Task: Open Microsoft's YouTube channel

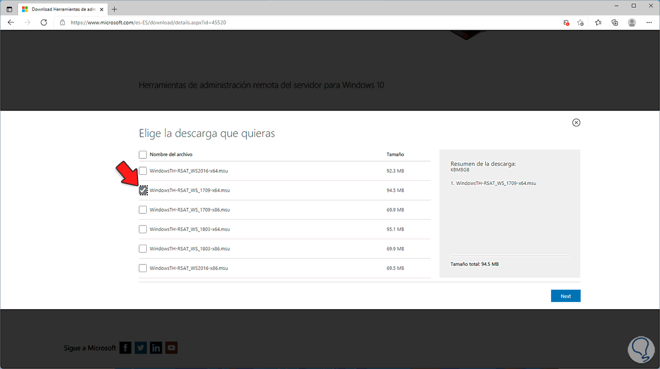Action: [172, 348]
